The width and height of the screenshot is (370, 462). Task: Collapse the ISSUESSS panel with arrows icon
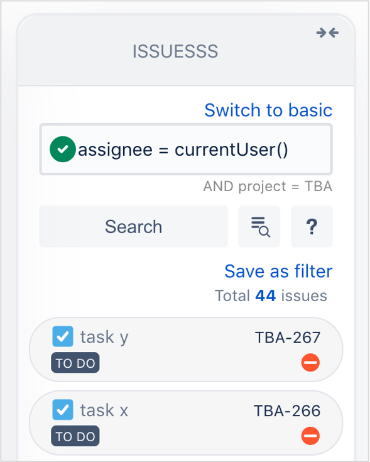point(327,33)
